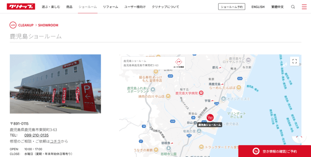Click restaurant pin for らーめん たんぽぽ
The image size is (311, 157).
pos(239,88)
